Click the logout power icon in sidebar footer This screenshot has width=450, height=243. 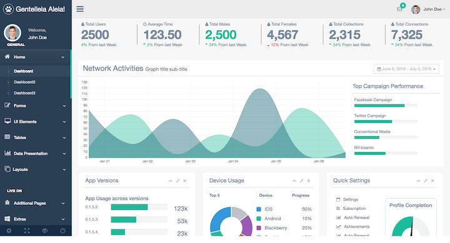(x=62, y=231)
